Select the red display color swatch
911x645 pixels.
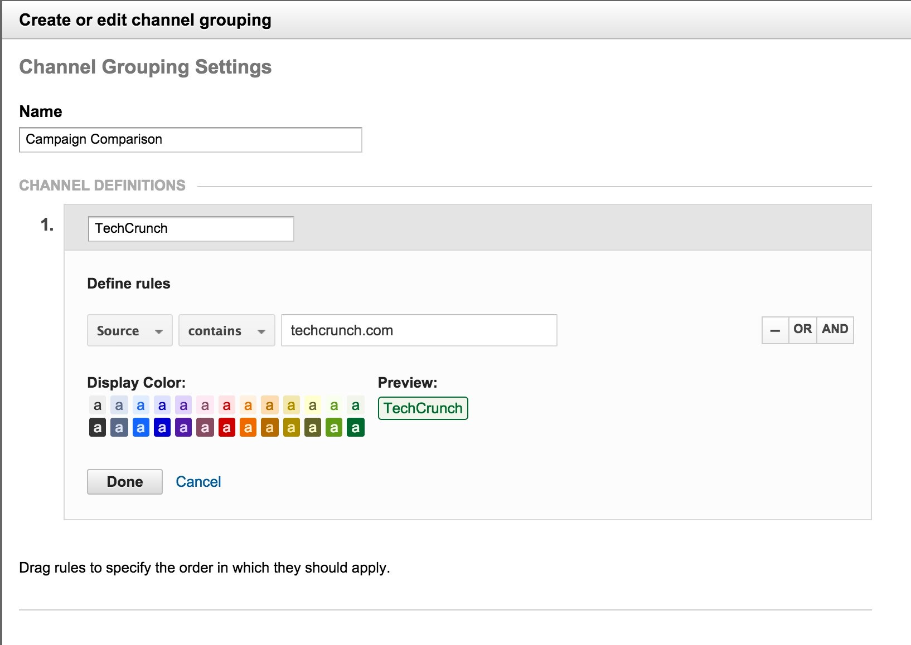point(226,427)
